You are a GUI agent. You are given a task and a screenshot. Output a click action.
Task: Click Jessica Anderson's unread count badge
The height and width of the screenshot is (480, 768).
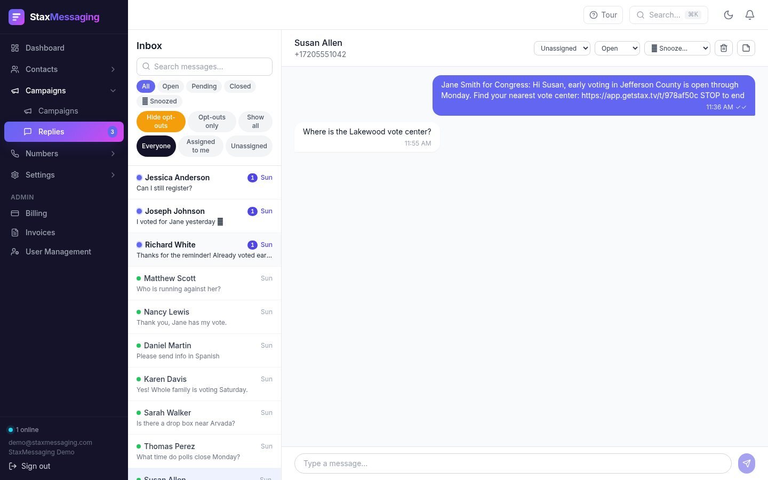(x=252, y=178)
